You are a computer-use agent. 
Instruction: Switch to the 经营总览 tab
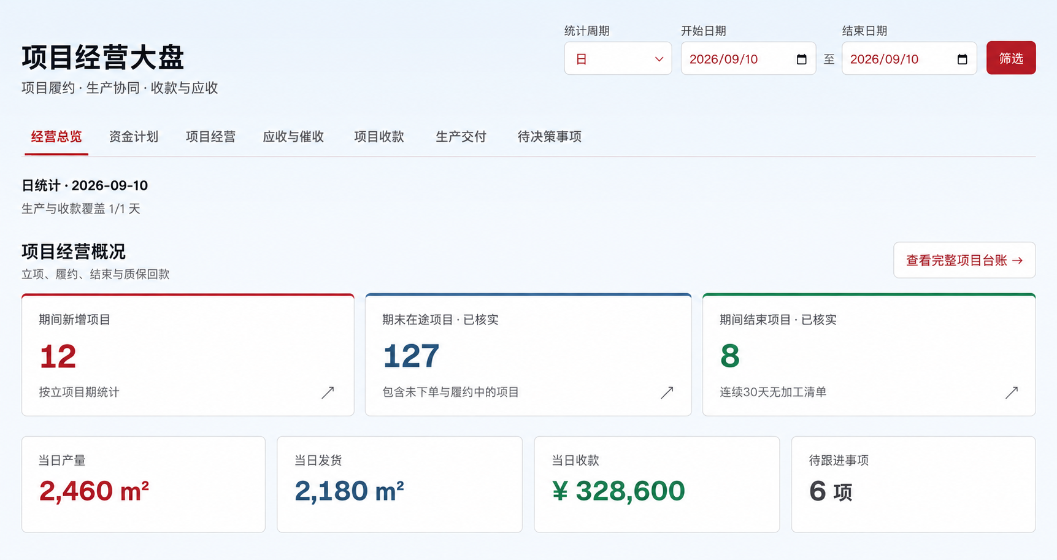(x=56, y=137)
